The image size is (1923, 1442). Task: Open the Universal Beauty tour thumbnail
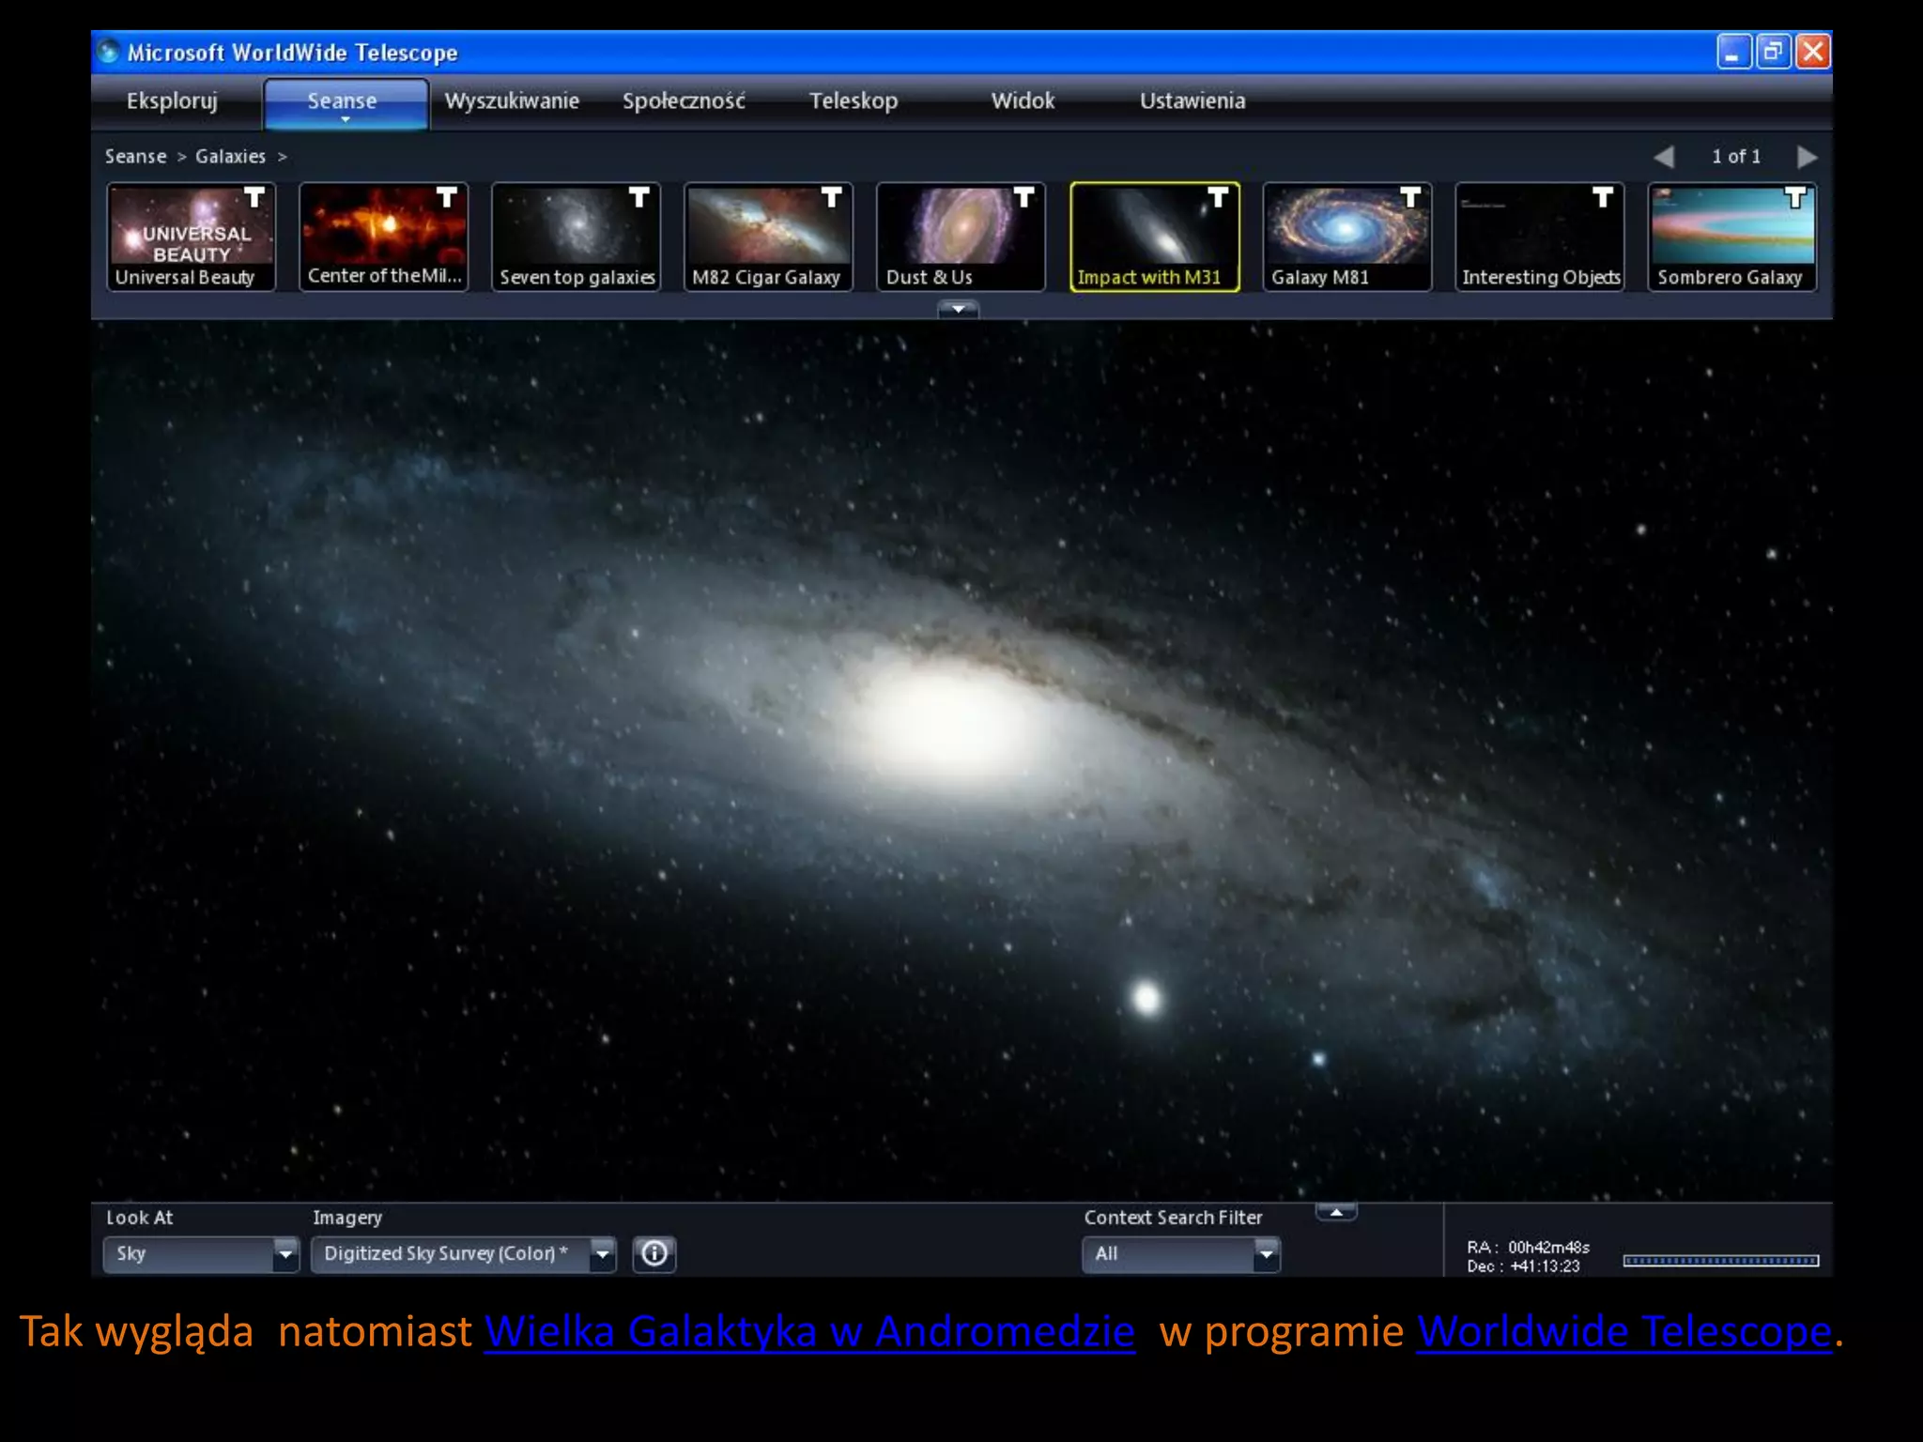pos(192,237)
